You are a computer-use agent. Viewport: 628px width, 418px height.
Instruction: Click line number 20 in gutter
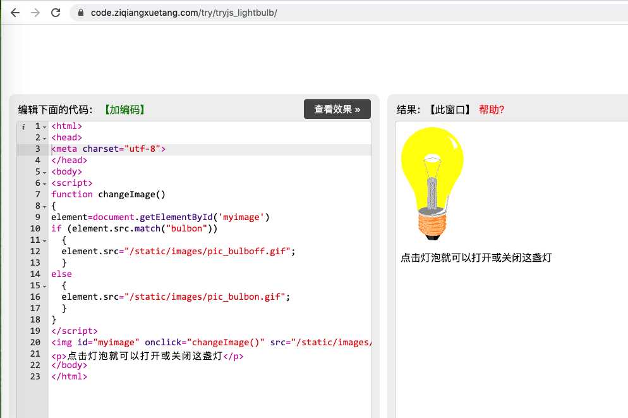(x=35, y=342)
